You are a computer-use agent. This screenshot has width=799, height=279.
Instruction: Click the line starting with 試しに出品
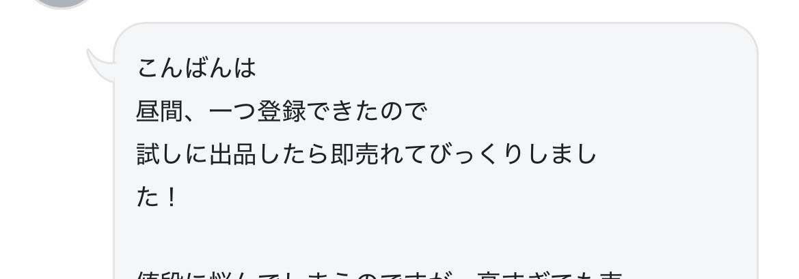pos(366,154)
